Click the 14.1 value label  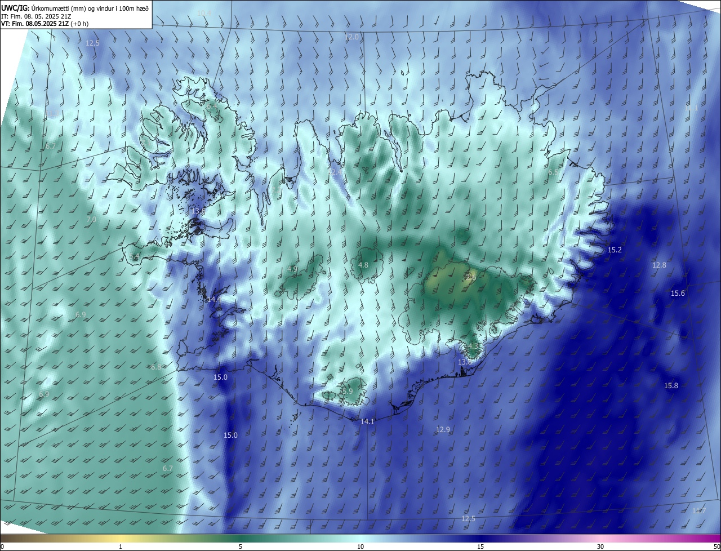pyautogui.click(x=367, y=421)
